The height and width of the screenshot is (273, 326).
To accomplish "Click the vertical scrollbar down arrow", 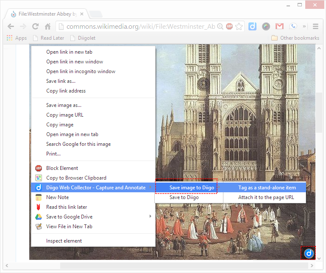I will point(319,259).
